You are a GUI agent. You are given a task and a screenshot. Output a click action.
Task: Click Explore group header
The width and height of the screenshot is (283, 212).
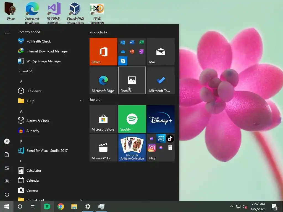coord(95,99)
